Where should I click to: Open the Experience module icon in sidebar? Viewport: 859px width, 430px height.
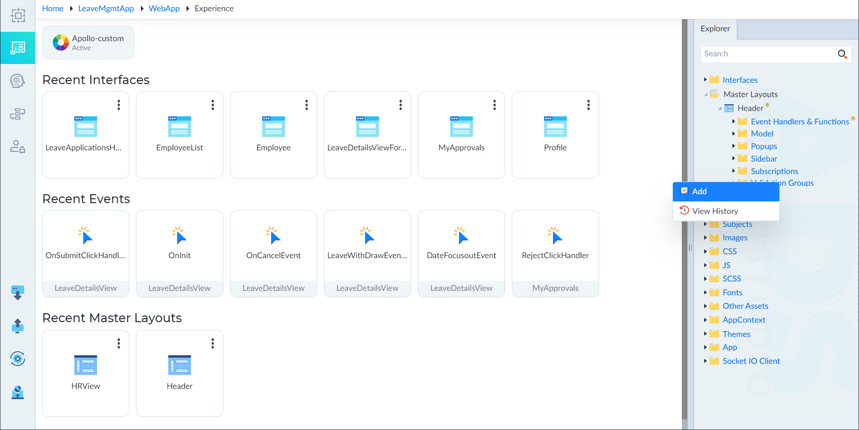tap(18, 48)
